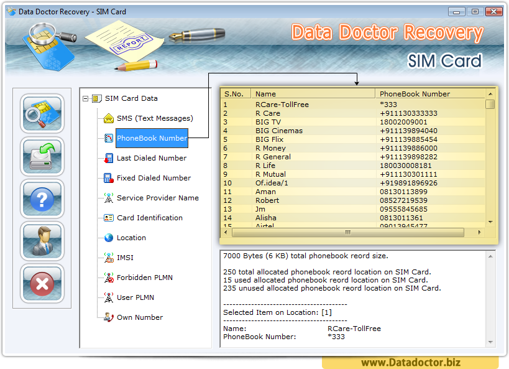Click the phonebook table scroll-up arrow
This screenshot has width=509, height=369.
point(490,94)
